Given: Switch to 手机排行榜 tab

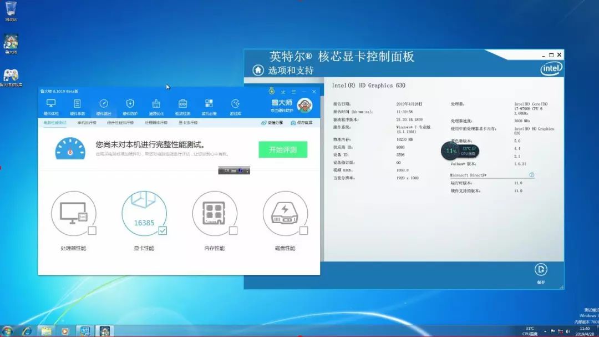Looking at the screenshot, I should tap(87, 123).
